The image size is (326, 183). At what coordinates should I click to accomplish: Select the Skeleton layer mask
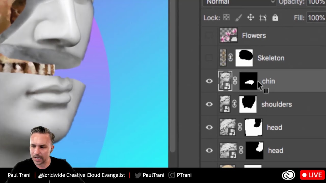click(x=244, y=58)
